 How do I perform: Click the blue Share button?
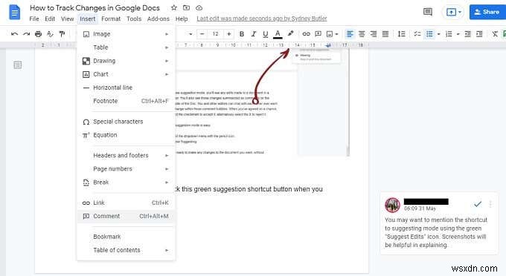[487, 12]
